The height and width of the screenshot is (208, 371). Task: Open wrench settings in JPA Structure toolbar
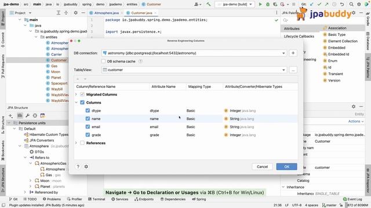pos(27,116)
